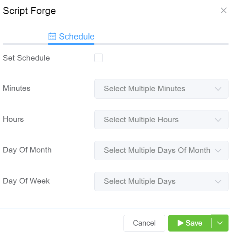
Task: Close the Script Forge dialog
Action: tap(223, 10)
